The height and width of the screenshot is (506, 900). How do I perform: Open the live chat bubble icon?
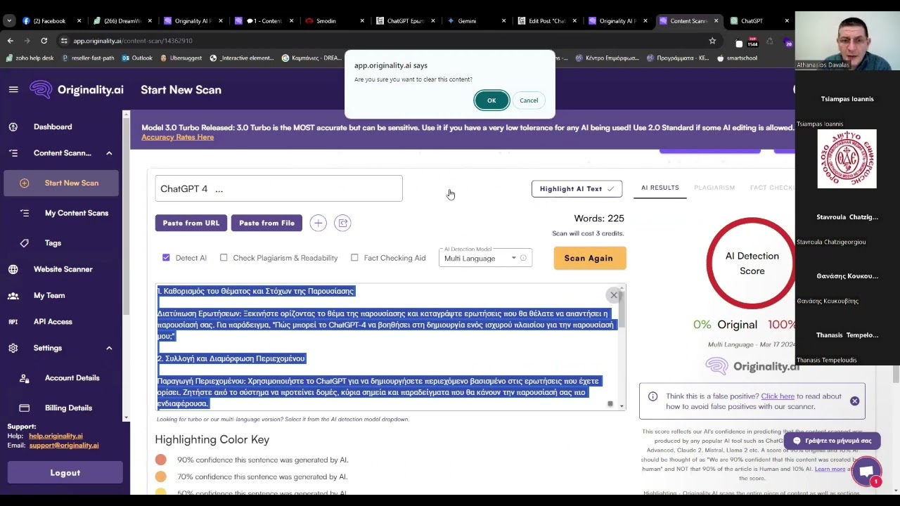click(x=866, y=472)
